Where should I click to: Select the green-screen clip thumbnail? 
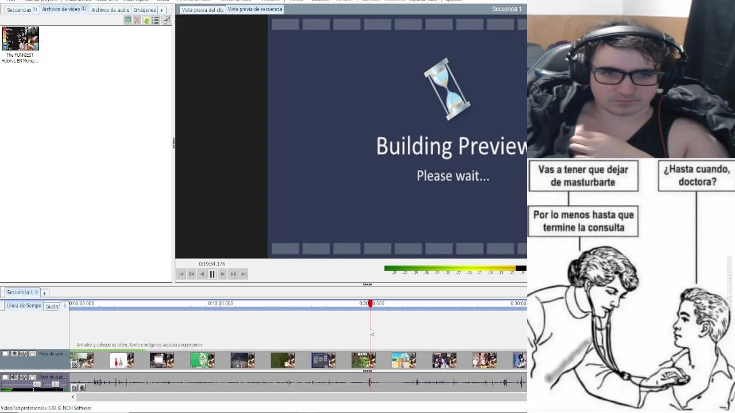coord(202,360)
